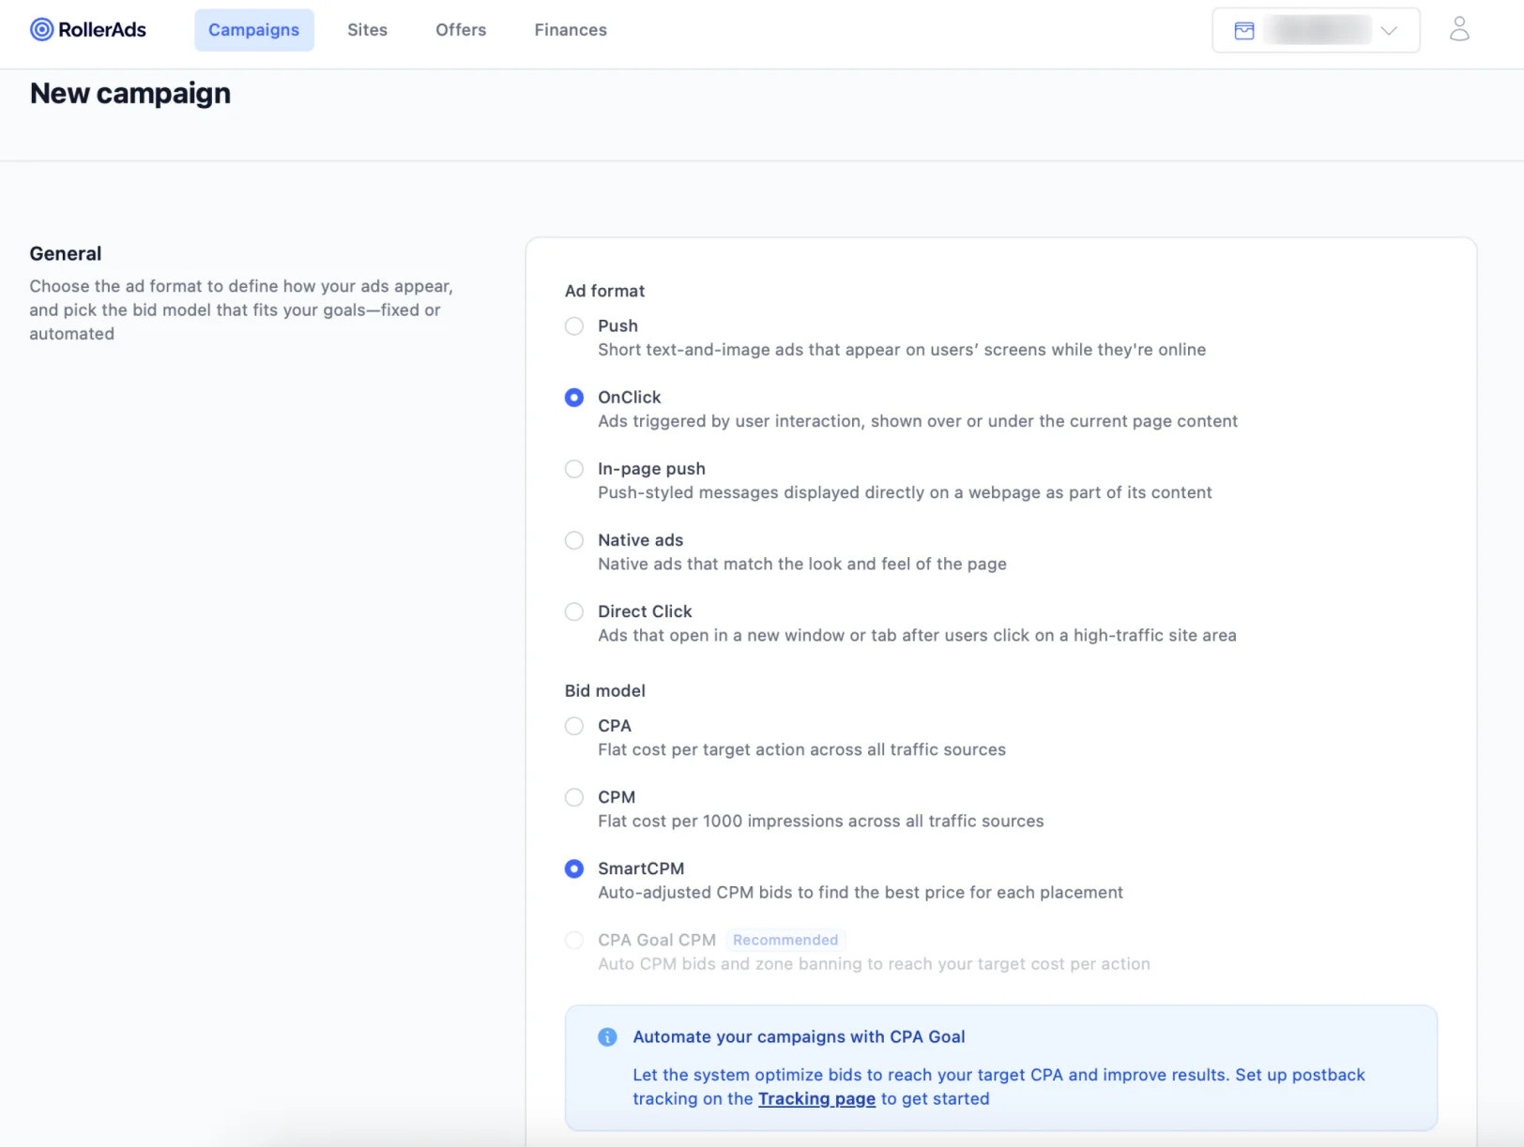Expand the account balance dropdown chevron
The width and height of the screenshot is (1524, 1147).
[x=1389, y=31]
